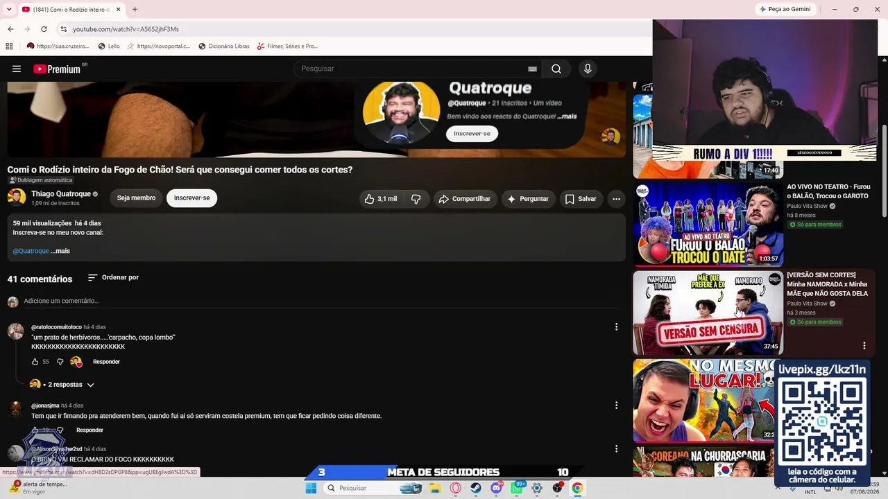Open Steam from the taskbar

[476, 488]
